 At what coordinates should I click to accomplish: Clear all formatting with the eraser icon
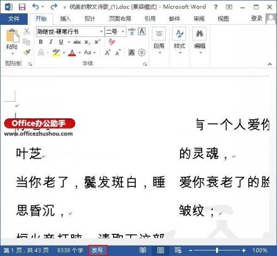[112, 42]
